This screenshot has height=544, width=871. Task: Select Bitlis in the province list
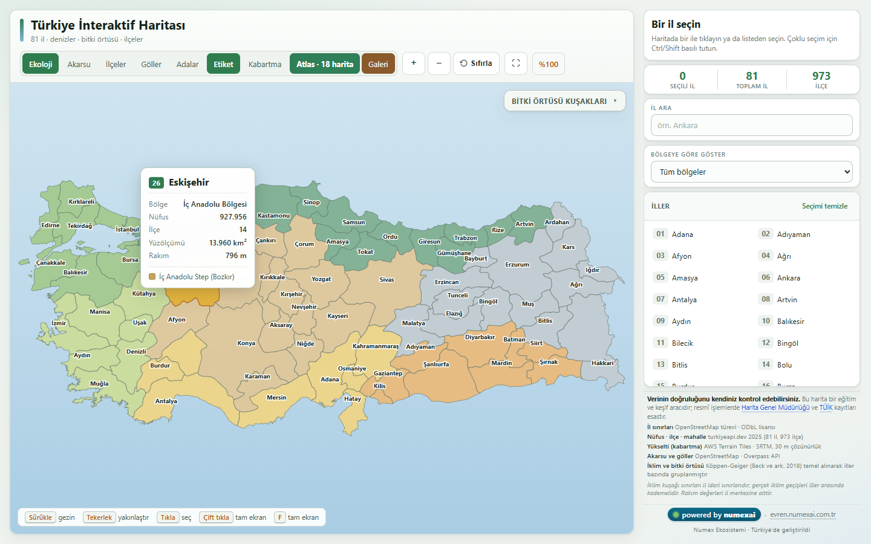(700, 364)
